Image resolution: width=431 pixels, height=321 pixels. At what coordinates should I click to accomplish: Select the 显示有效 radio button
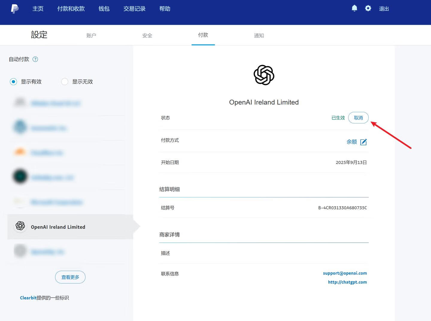click(13, 82)
